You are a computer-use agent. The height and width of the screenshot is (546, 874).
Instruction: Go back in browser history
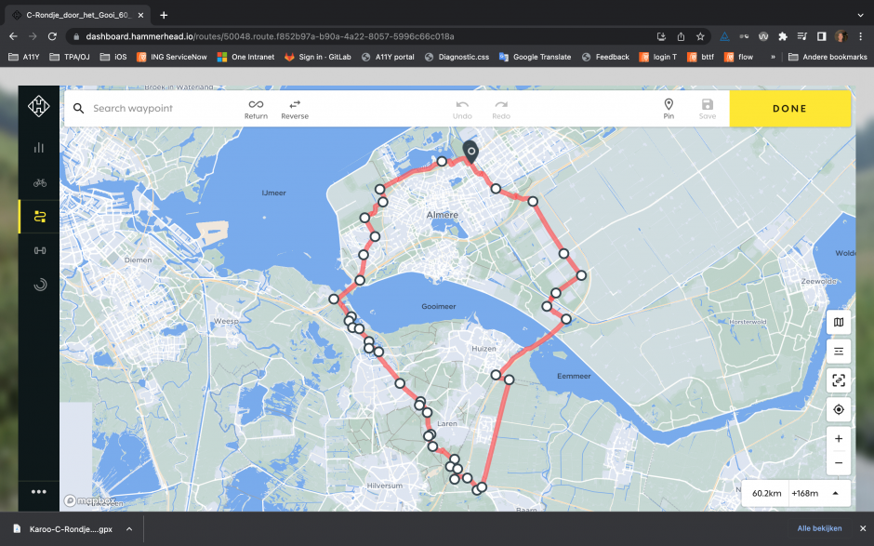tap(13, 36)
